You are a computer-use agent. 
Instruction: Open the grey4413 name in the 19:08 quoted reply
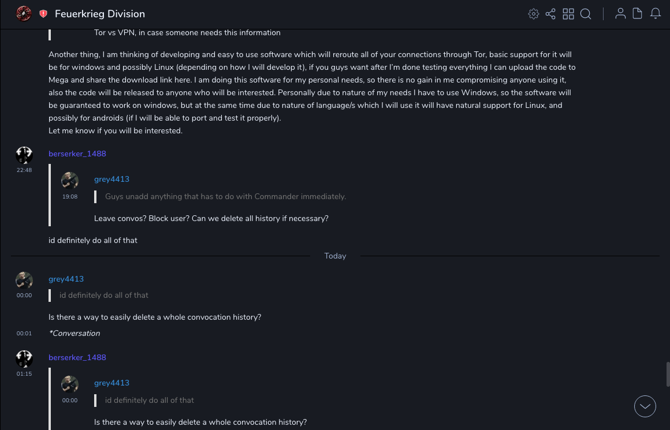pyautogui.click(x=111, y=180)
